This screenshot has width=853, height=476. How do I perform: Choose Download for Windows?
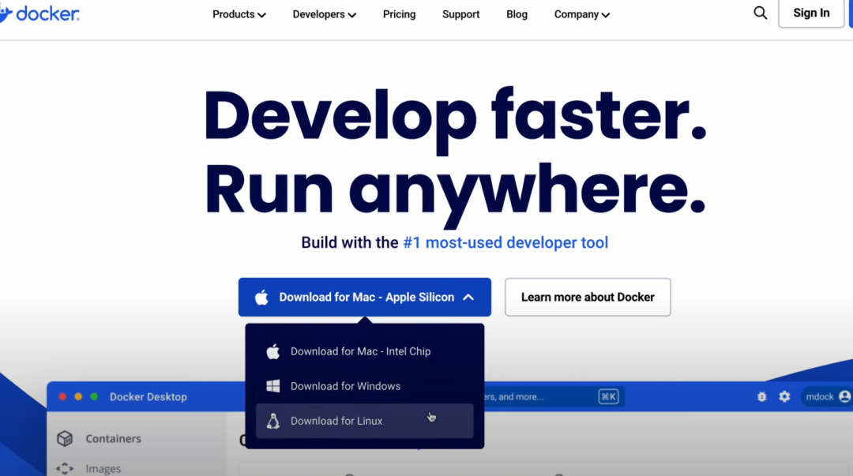click(x=364, y=386)
